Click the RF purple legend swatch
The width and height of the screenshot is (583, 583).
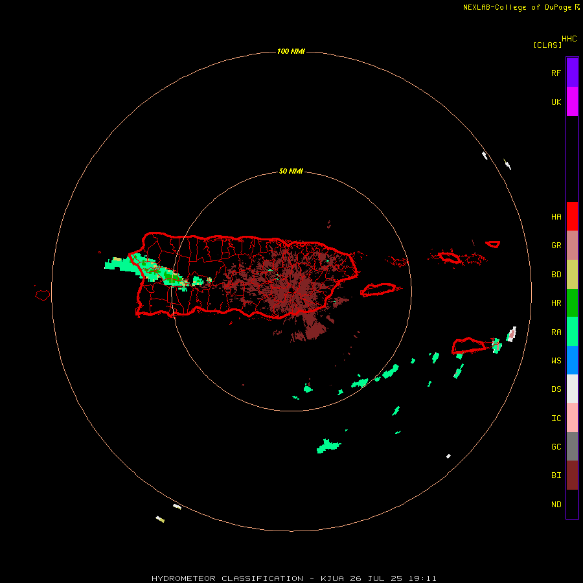572,72
